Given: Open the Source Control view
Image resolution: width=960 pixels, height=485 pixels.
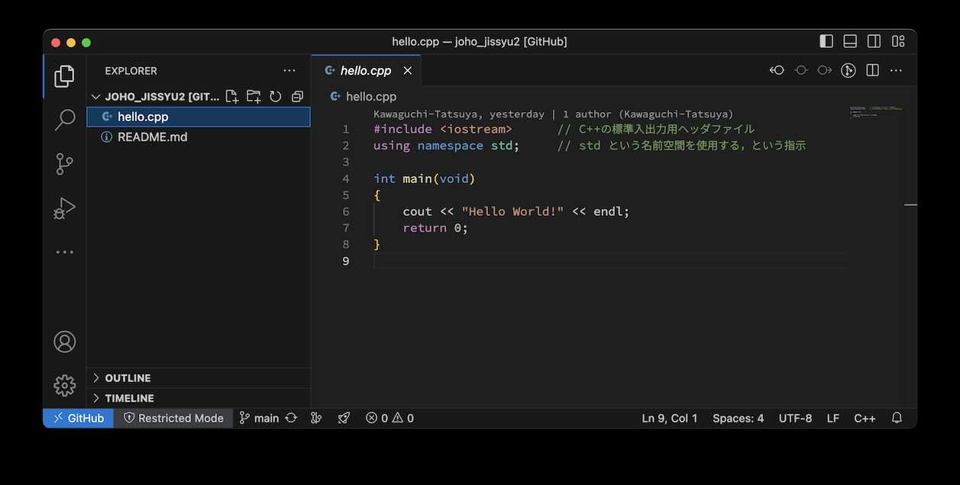Looking at the screenshot, I should 65,164.
